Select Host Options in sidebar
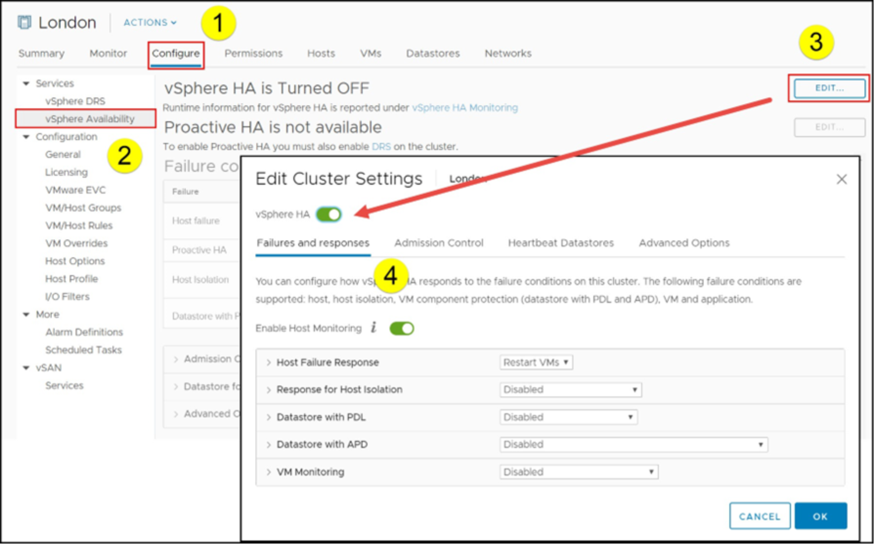 click(x=75, y=261)
